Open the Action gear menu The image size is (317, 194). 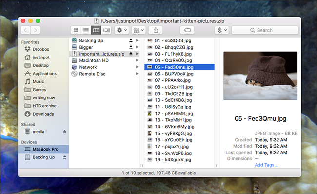(122, 30)
